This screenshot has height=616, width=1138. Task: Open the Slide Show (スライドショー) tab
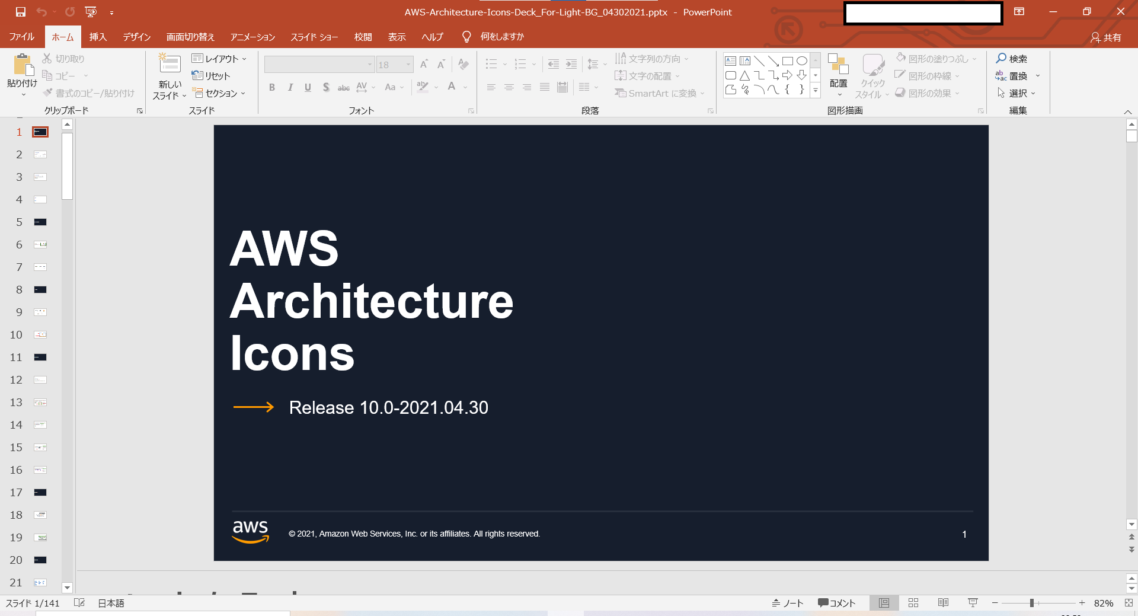314,37
